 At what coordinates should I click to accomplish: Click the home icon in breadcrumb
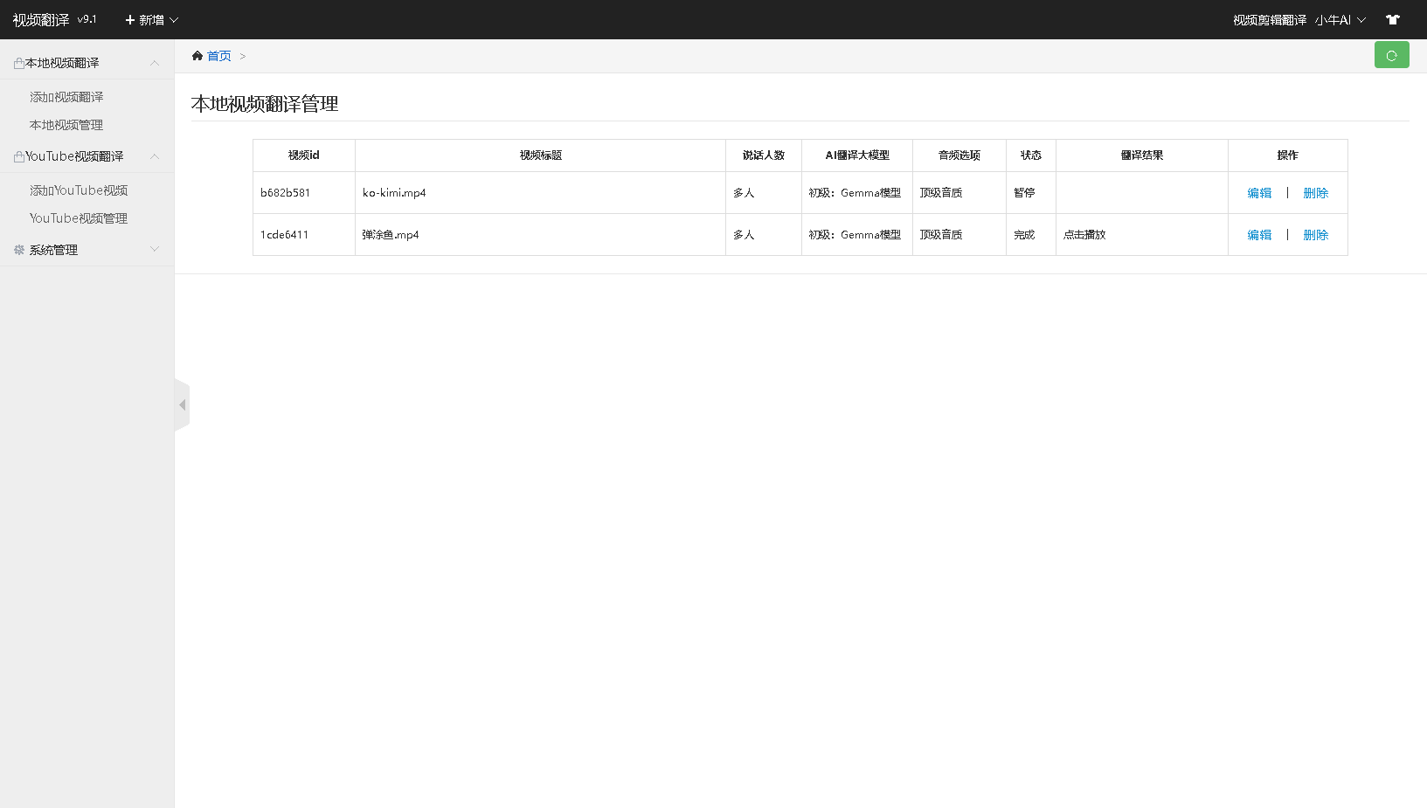tap(197, 56)
